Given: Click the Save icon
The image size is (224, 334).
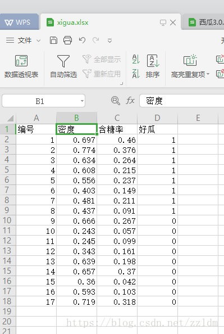Looking at the screenshot, I should click(x=53, y=40).
